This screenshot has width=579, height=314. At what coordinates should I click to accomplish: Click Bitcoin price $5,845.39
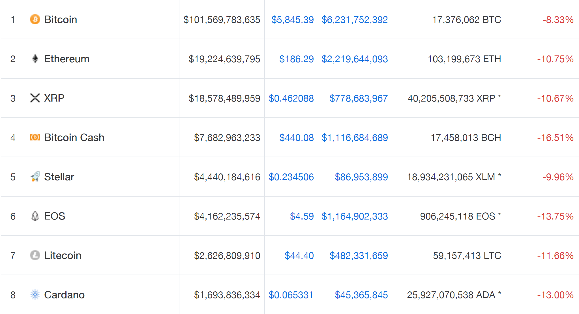coord(293,20)
